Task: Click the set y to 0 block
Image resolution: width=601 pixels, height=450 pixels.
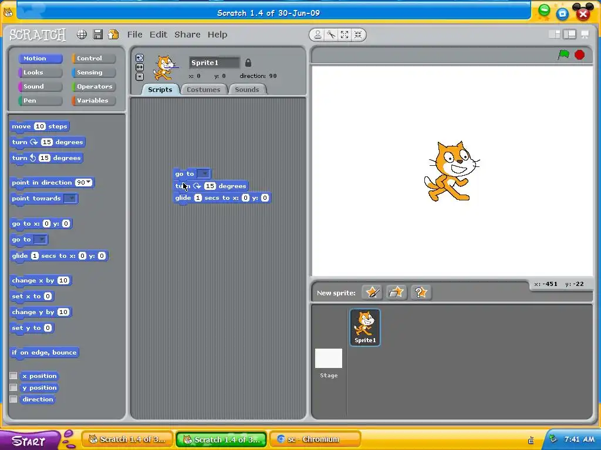Action: [x=32, y=328]
